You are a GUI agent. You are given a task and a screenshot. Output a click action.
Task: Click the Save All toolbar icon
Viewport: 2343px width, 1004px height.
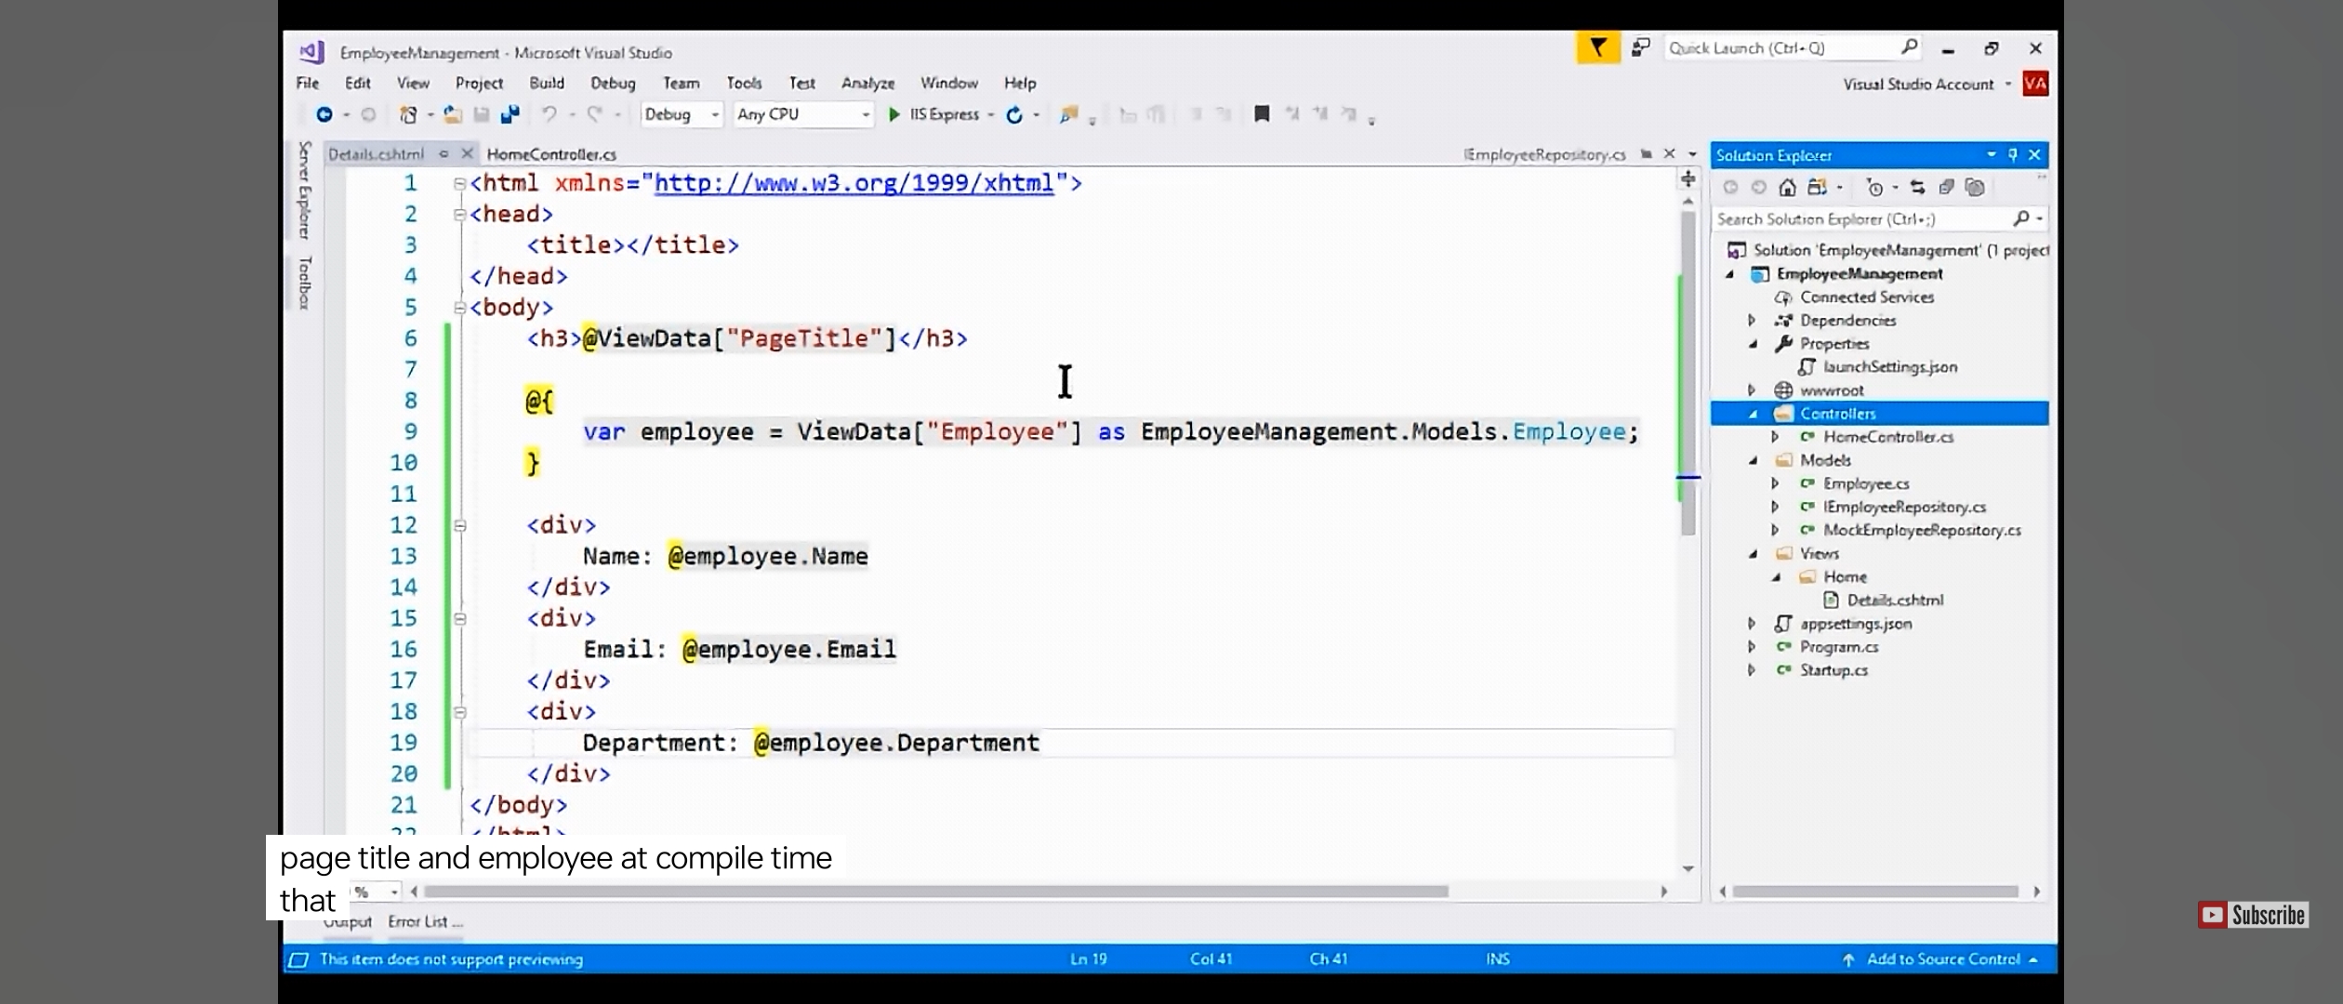510,114
